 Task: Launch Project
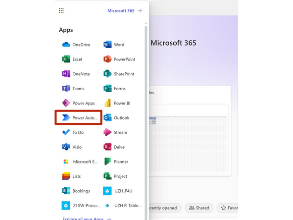click(115, 176)
